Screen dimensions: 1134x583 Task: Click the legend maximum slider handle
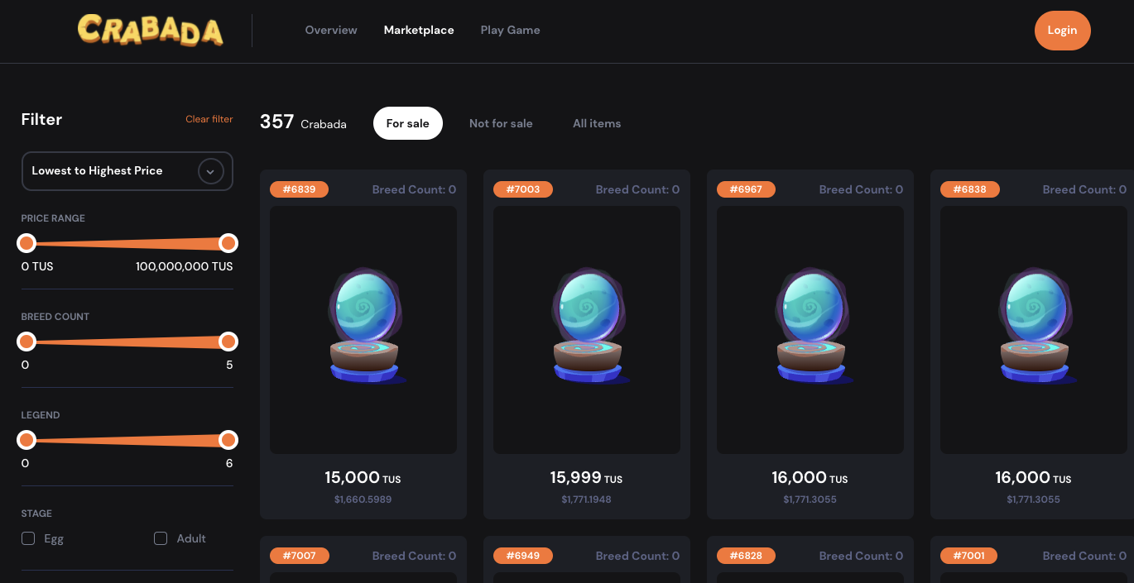[x=228, y=440]
